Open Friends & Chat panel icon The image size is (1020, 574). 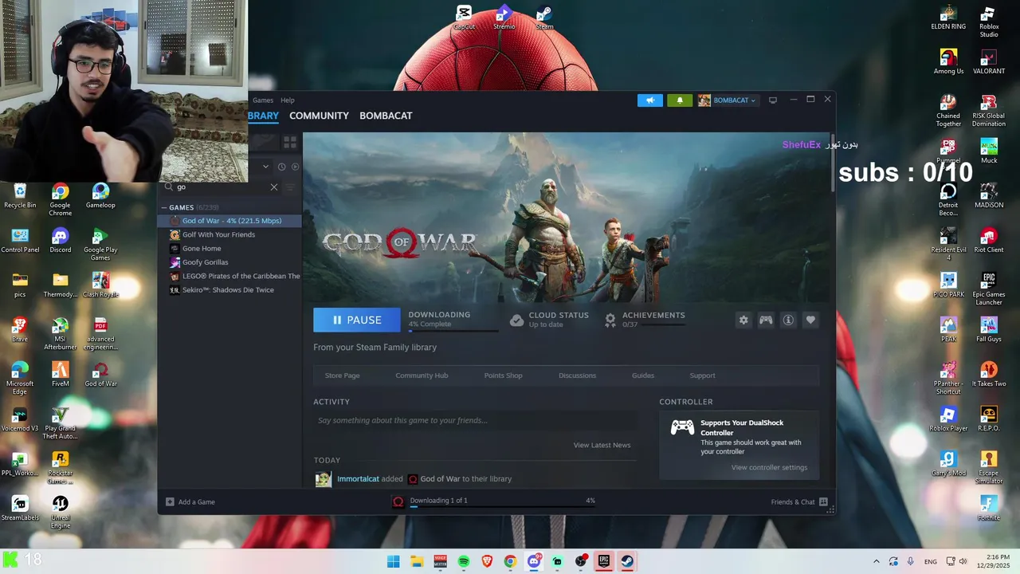pos(823,501)
